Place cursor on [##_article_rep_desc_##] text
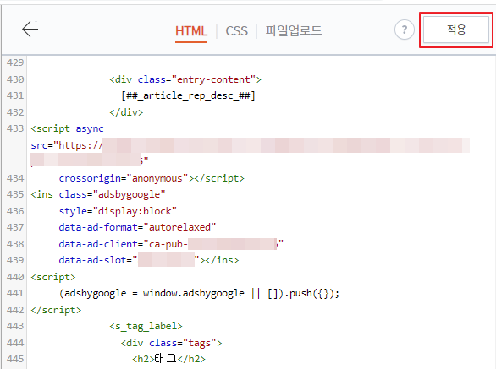Viewport: 496px width, 369px height. pos(188,95)
